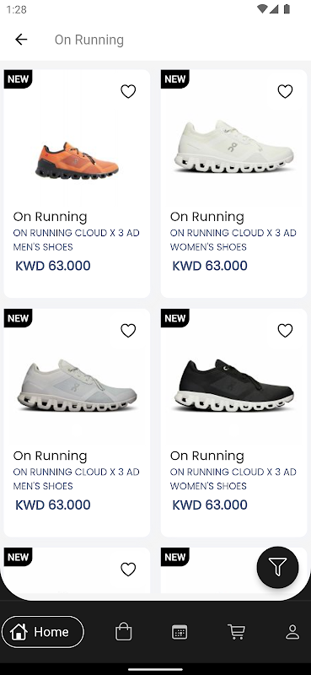Viewport: 311px width, 675px height.
Task: Open the orange men's shoe image
Action: [x=77, y=160]
